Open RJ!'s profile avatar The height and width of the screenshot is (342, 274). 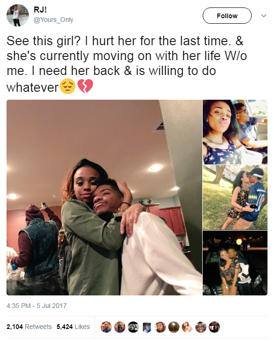click(x=18, y=15)
